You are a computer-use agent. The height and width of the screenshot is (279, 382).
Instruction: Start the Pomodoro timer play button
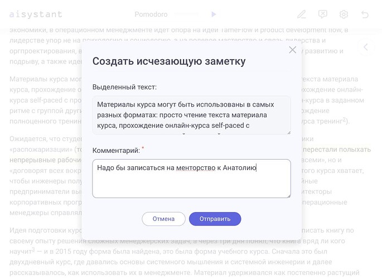point(214,15)
